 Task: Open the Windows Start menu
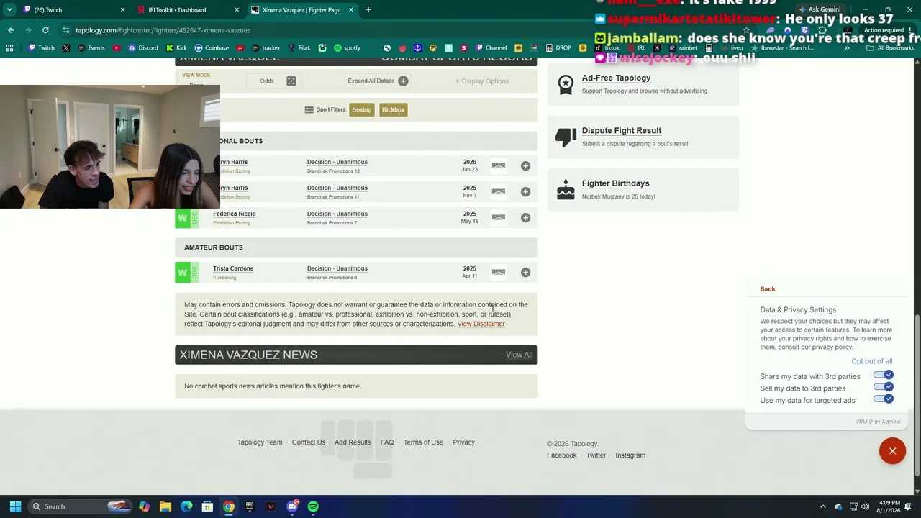pos(15,506)
